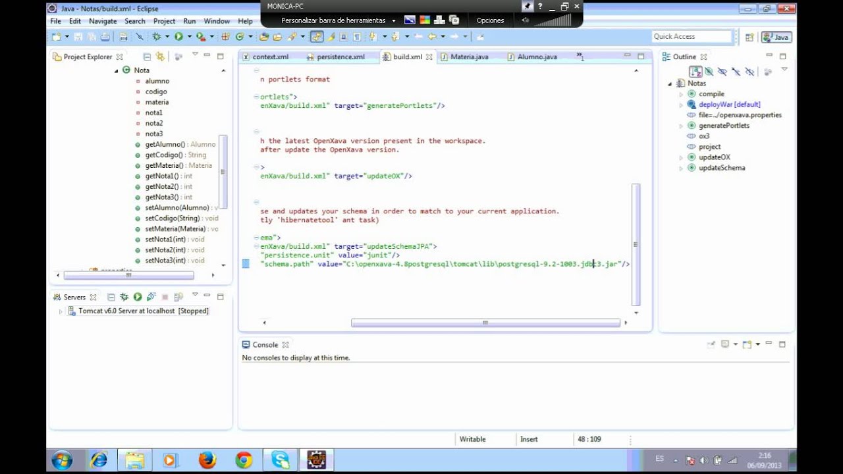The image size is (843, 474).
Task: Open Internet Explorer from taskbar
Action: 99,460
